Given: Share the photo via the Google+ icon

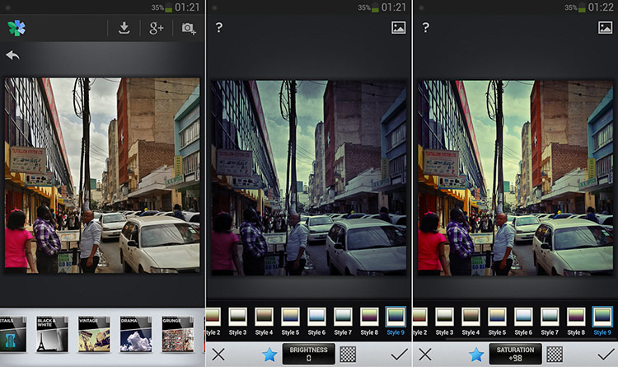Looking at the screenshot, I should click(157, 28).
